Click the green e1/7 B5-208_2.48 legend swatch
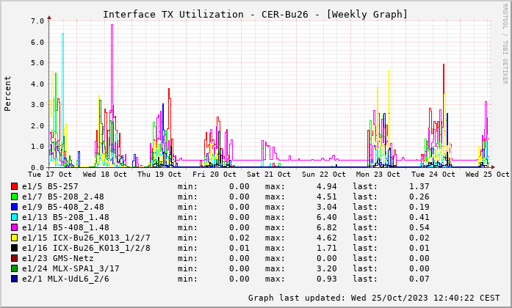Screen dimensions: 512x308 15,197
